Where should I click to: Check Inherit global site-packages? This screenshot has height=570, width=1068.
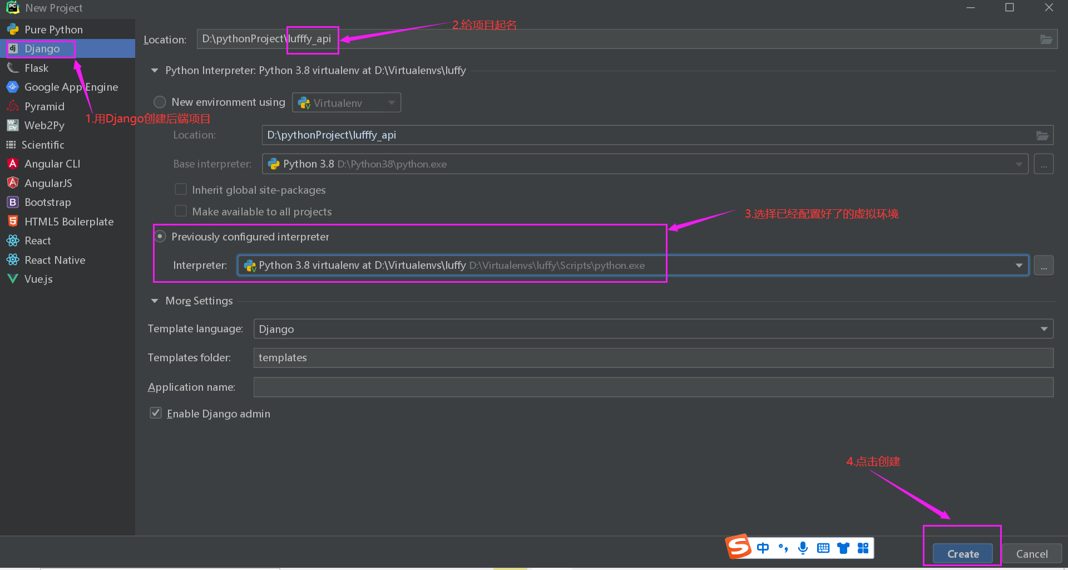181,189
